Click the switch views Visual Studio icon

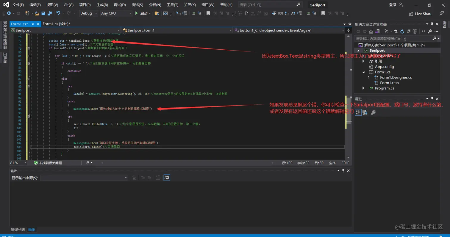tap(377, 31)
